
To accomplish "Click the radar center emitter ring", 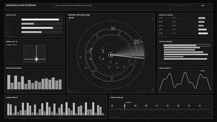I will coord(111,55).
